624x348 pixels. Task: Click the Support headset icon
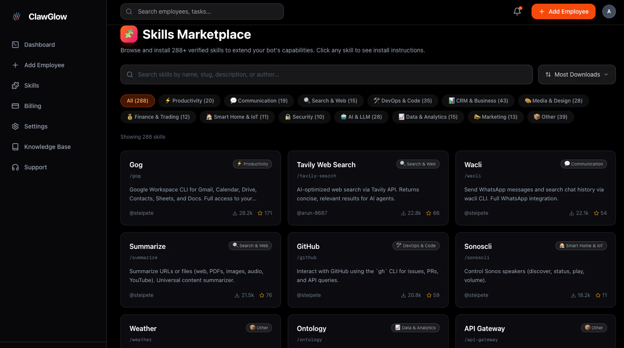pyautogui.click(x=15, y=167)
